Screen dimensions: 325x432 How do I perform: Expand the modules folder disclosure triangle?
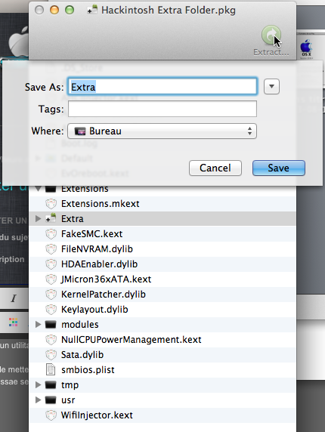pos(38,325)
